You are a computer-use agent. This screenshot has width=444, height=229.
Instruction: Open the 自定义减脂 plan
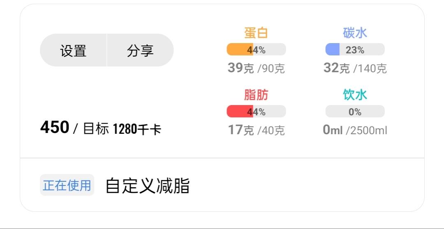click(x=148, y=185)
